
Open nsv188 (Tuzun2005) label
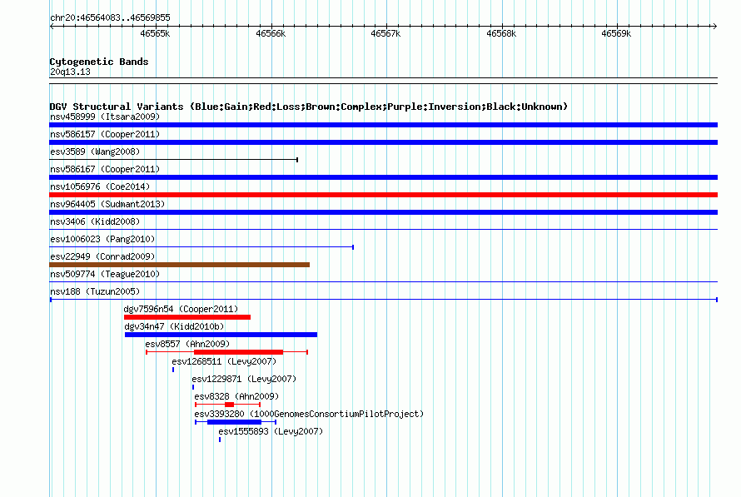(x=95, y=291)
